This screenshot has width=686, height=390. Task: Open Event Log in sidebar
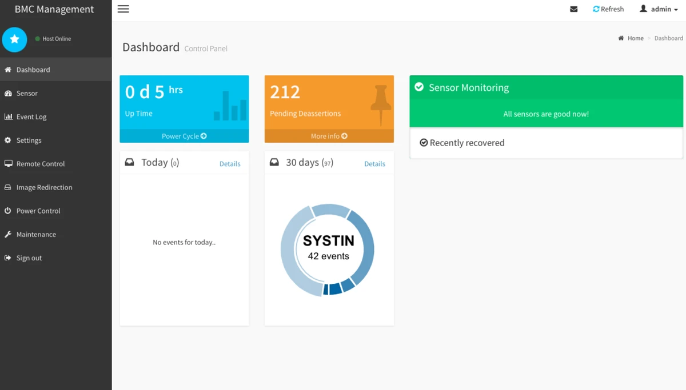pos(31,116)
